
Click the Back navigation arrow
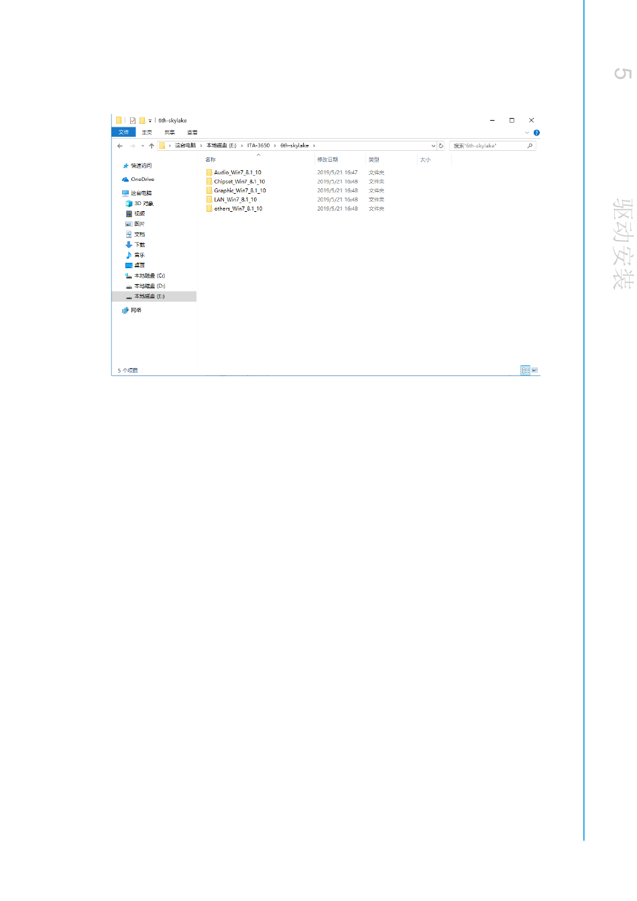(120, 145)
